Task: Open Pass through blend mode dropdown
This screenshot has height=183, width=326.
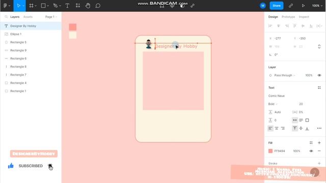Action: point(285,75)
